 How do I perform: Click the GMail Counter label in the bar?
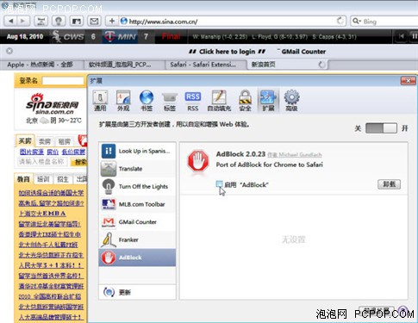tap(303, 52)
